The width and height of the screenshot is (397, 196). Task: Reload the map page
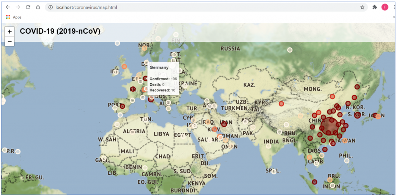point(28,7)
